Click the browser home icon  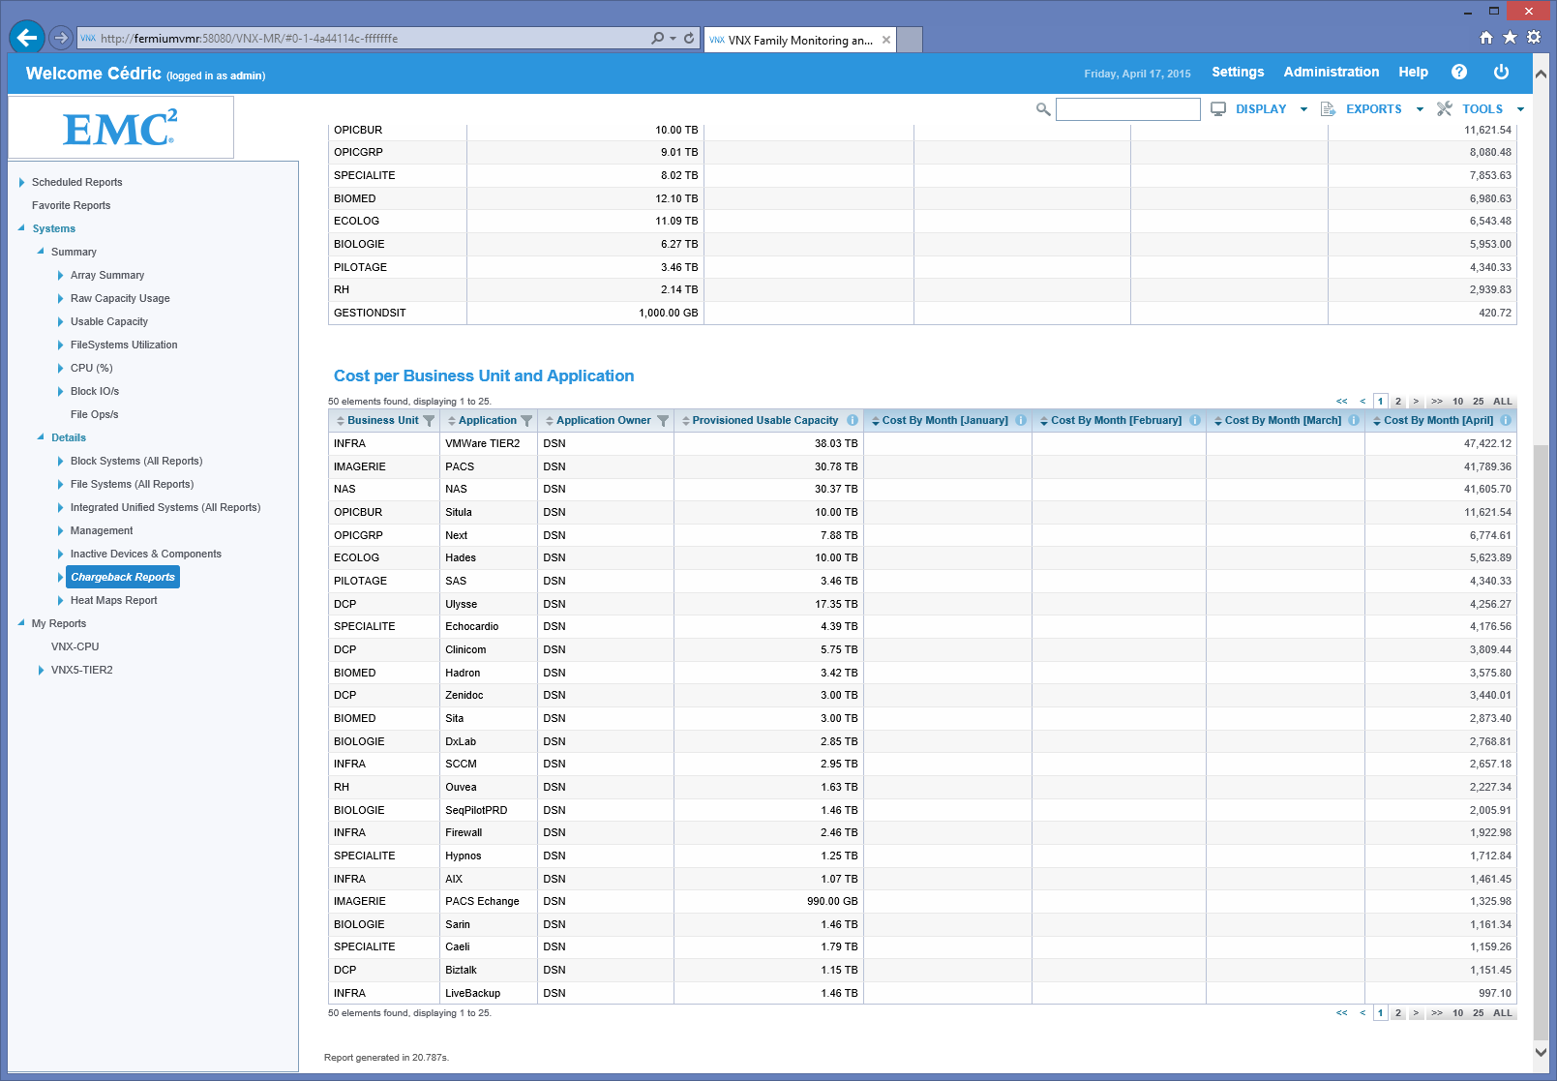coord(1486,38)
